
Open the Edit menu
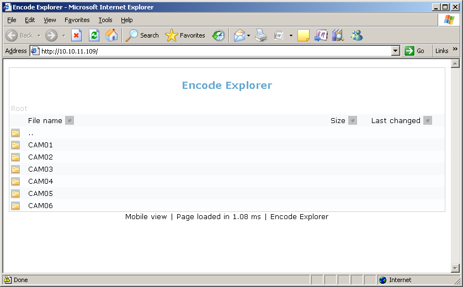(x=30, y=20)
